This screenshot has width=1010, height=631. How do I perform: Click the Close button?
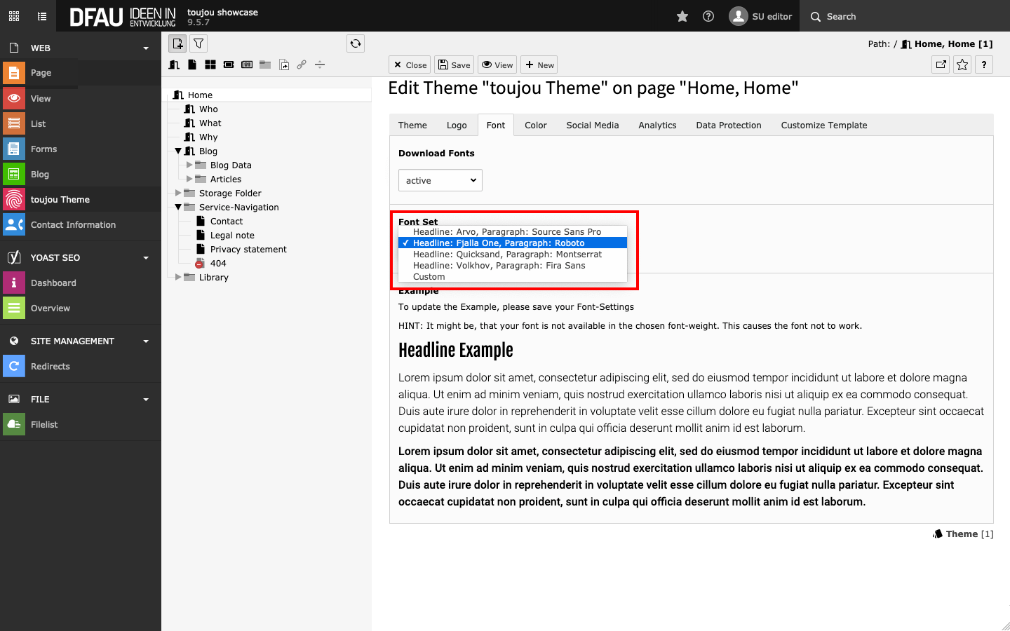[x=410, y=65]
